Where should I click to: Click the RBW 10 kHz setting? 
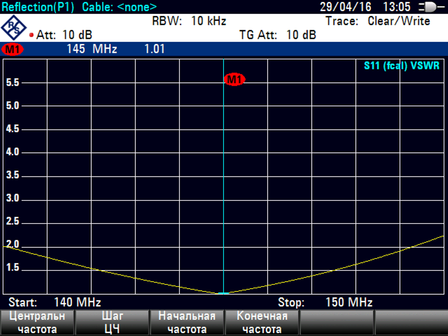189,21
